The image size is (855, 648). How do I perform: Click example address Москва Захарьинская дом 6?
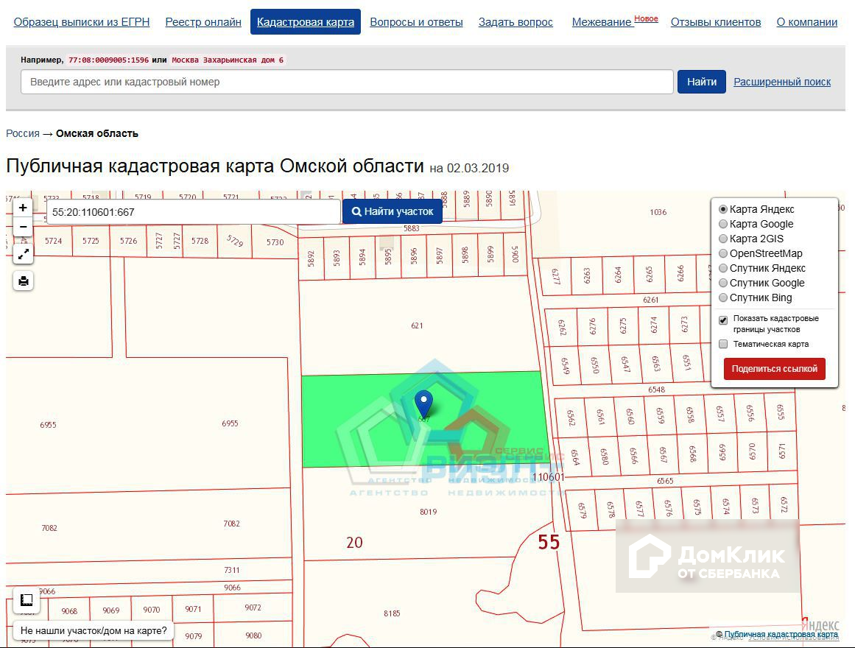(228, 60)
